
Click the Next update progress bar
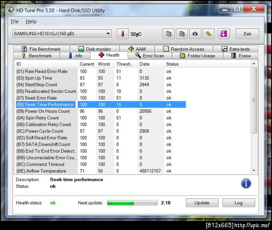coord(132,203)
